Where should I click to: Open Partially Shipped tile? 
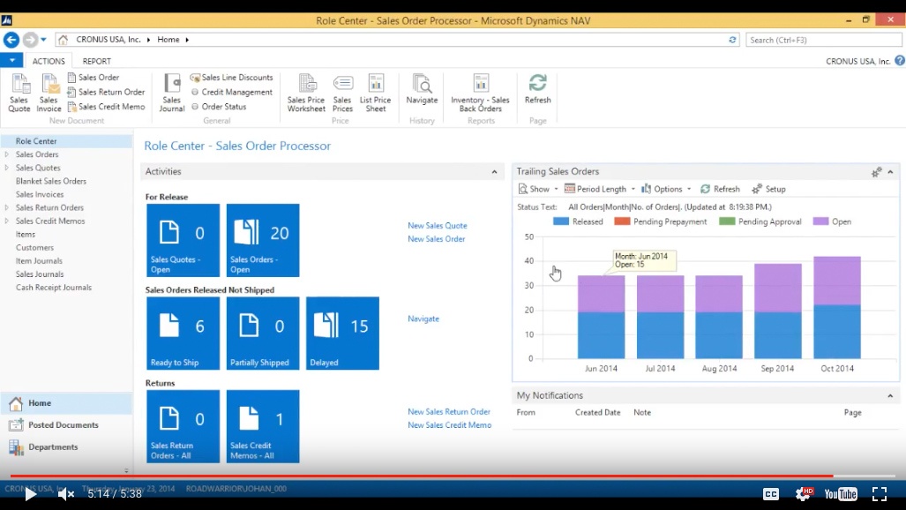click(263, 333)
